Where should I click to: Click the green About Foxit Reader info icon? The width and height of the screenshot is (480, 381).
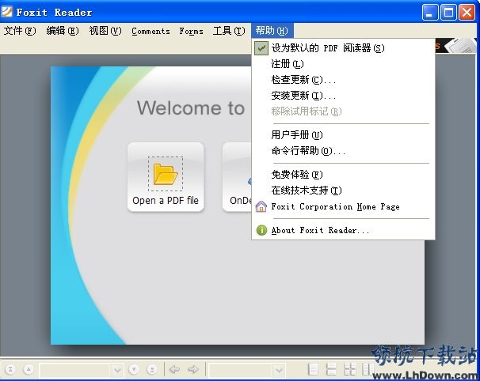(261, 231)
